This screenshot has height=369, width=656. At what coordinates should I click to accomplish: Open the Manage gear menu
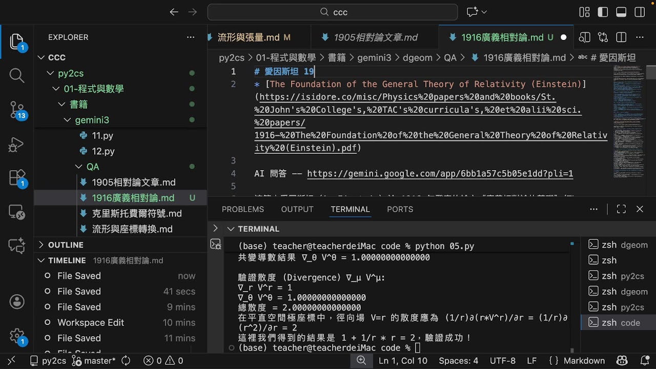17,336
